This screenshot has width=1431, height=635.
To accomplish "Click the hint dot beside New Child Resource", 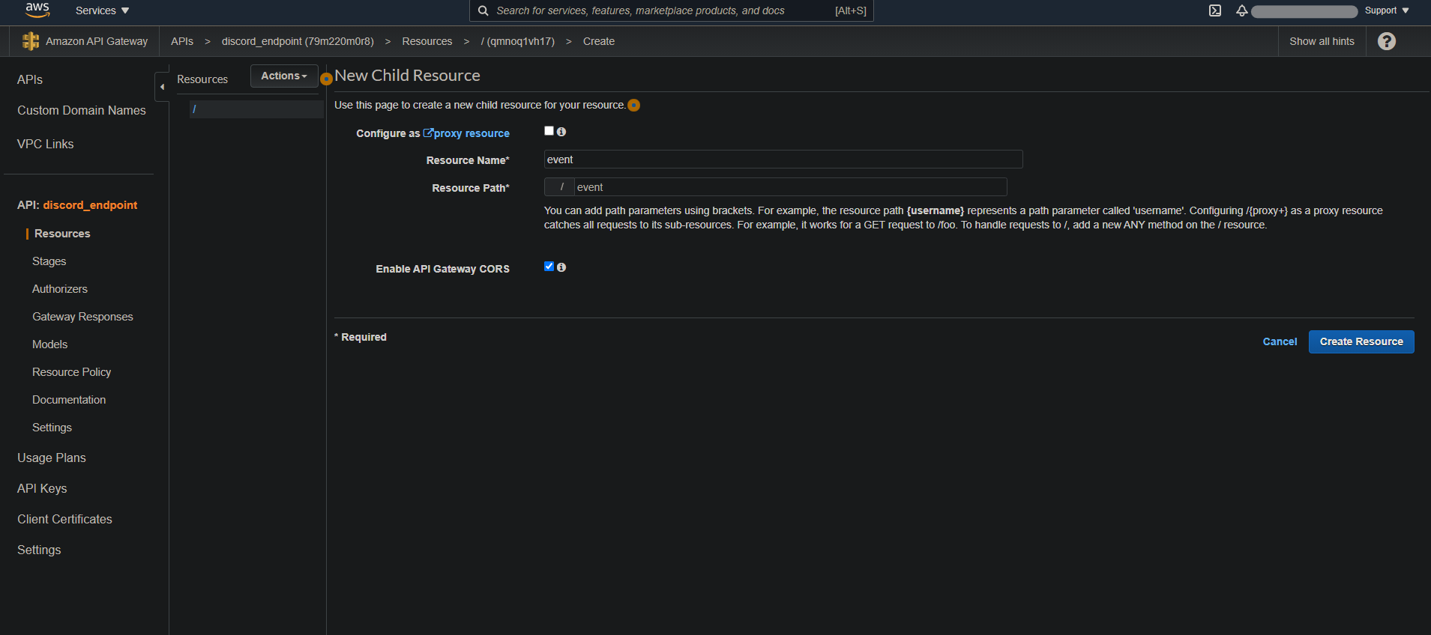I will point(326,79).
